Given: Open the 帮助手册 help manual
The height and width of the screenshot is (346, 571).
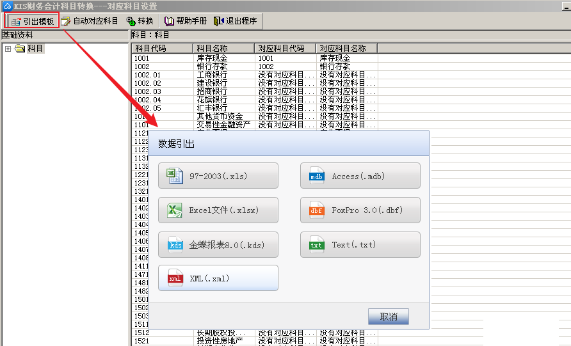Looking at the screenshot, I should 186,21.
